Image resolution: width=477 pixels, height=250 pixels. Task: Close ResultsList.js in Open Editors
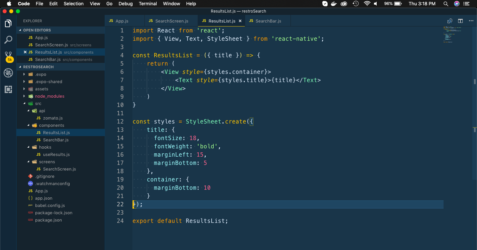pos(25,52)
